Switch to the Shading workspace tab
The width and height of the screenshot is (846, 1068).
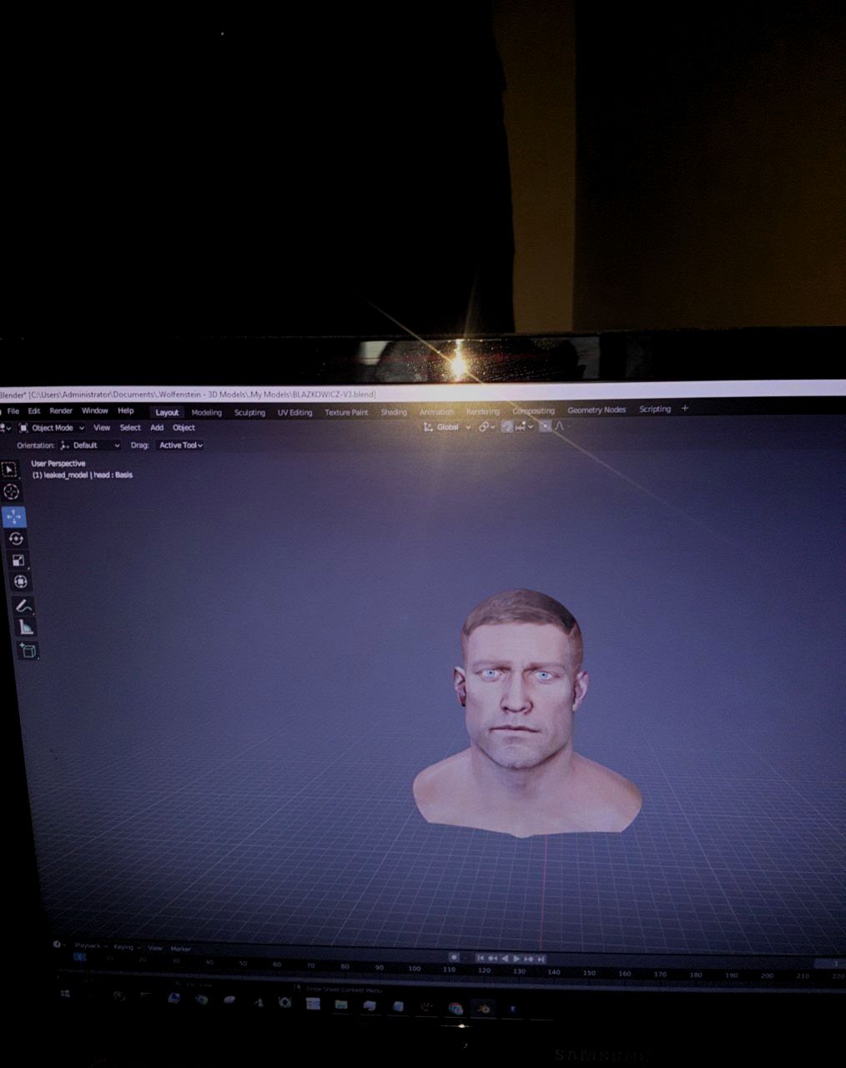[394, 412]
